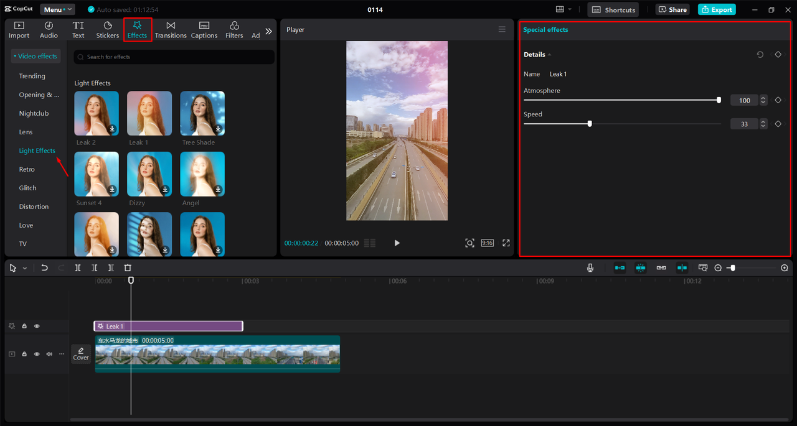Toggle the linkage chain icon
The width and height of the screenshot is (797, 426).
pos(661,267)
